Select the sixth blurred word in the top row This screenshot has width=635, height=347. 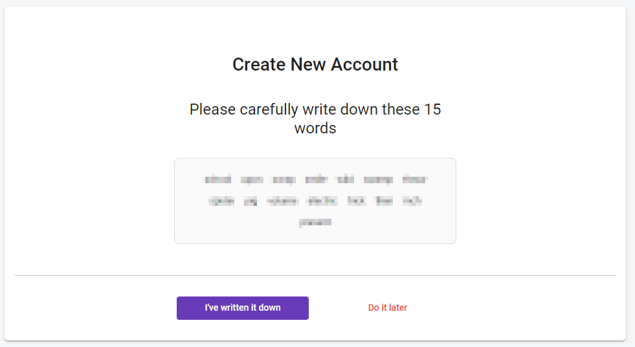point(378,179)
